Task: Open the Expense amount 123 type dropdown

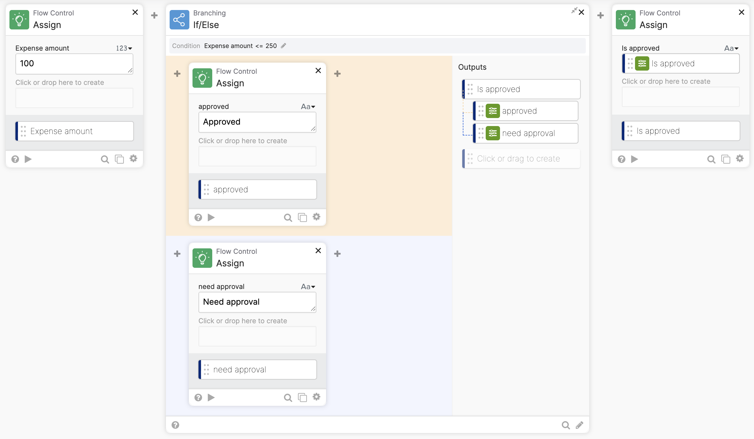Action: [124, 48]
